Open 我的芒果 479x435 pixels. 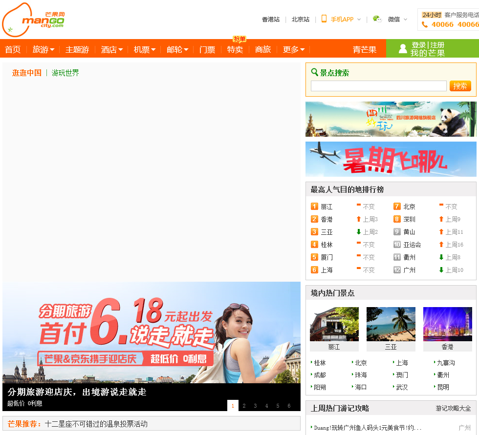(427, 53)
